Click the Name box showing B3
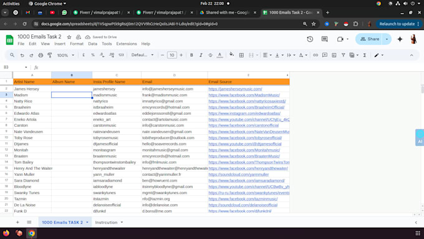424x239 pixels. 15,67
